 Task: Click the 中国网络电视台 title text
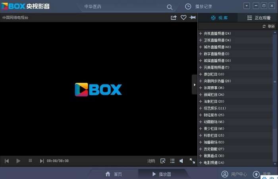coord(15,17)
